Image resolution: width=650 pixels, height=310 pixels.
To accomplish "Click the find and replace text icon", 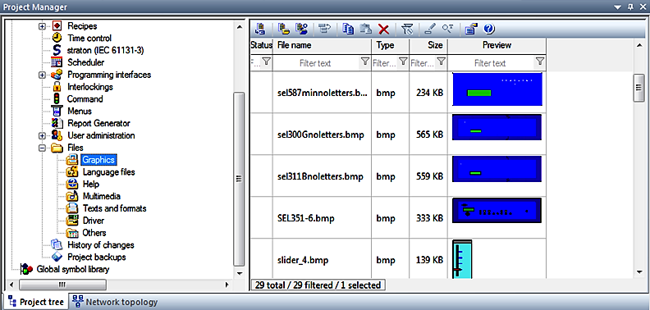I will [448, 29].
